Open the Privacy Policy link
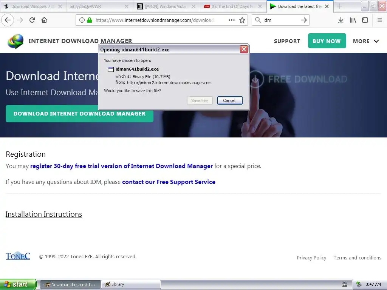Screen dimensions: 387x290 [311, 258]
